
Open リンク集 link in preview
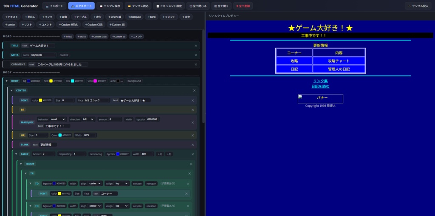tap(320, 81)
